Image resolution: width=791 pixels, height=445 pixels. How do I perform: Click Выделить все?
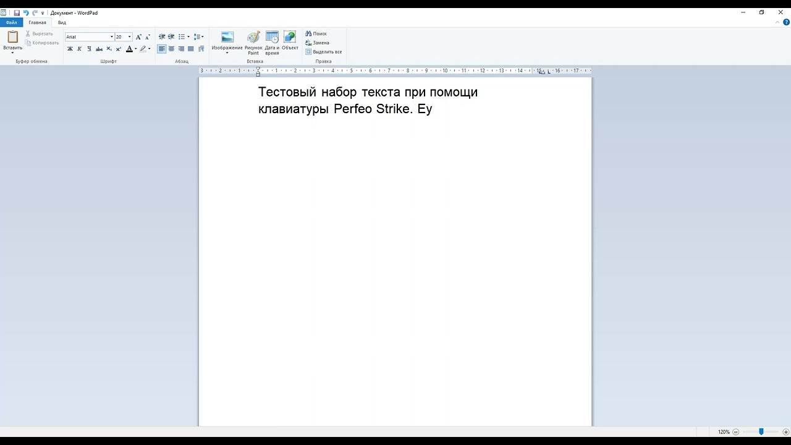[324, 52]
